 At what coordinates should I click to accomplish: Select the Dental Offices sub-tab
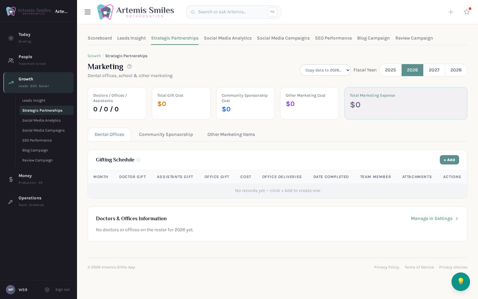click(x=109, y=135)
